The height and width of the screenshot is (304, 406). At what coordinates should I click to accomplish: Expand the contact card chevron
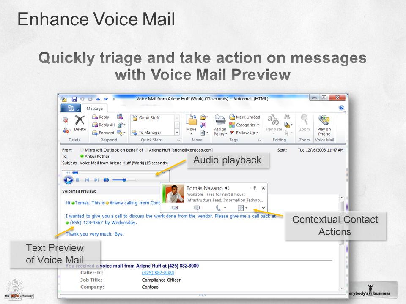click(x=263, y=208)
